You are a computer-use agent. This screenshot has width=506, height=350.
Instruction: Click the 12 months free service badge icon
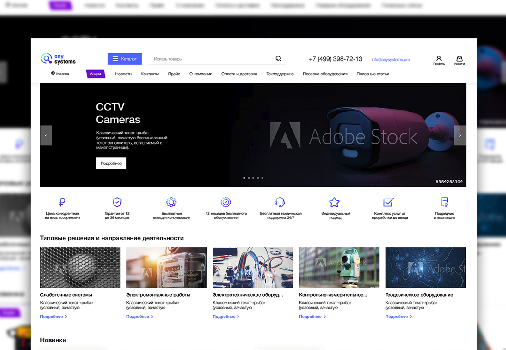pos(226,202)
